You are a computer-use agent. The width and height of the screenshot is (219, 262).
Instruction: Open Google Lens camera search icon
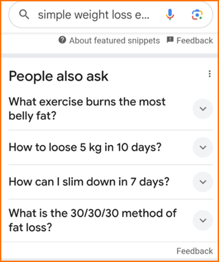click(197, 15)
